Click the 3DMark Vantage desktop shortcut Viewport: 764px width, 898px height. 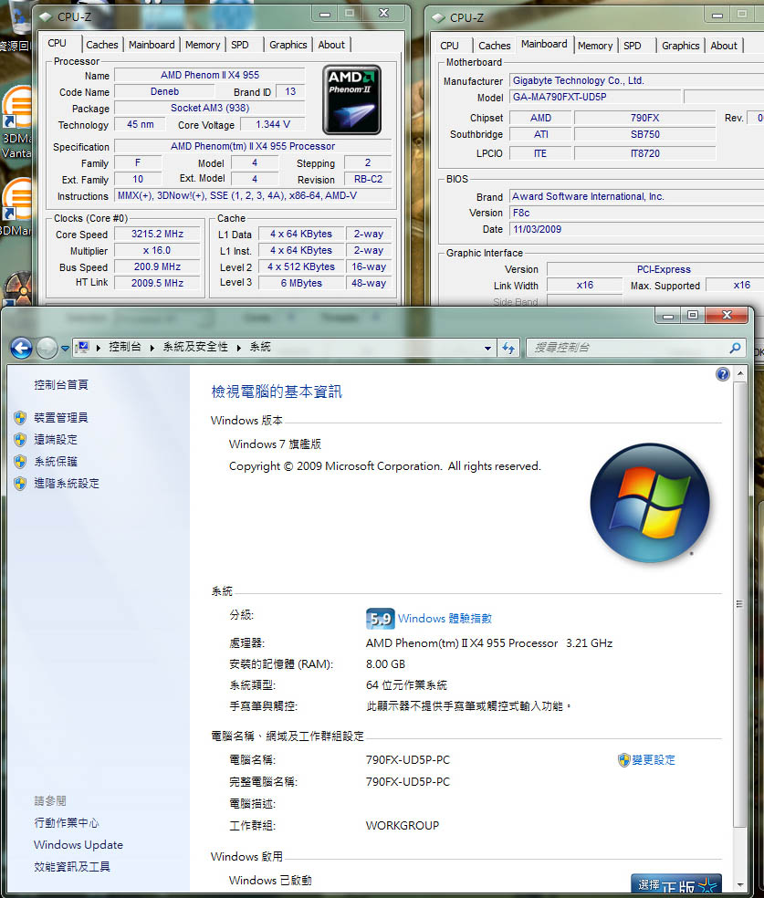click(x=16, y=123)
